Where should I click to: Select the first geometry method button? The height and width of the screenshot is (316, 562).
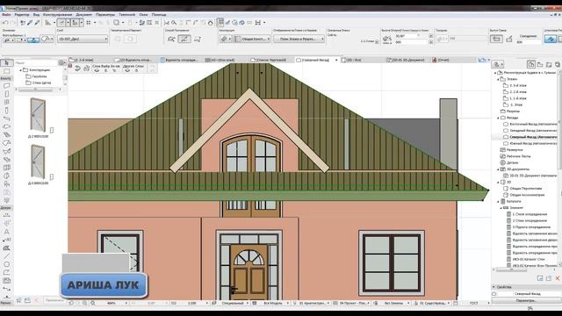tap(171, 39)
